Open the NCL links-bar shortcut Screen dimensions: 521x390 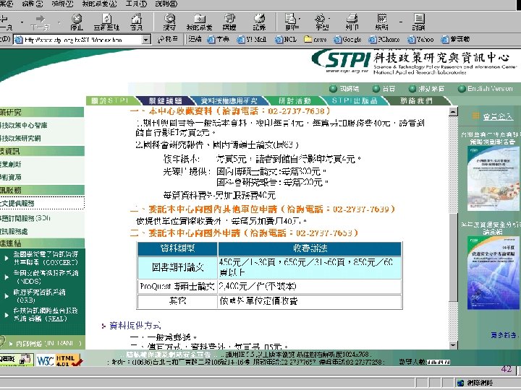[x=286, y=40]
